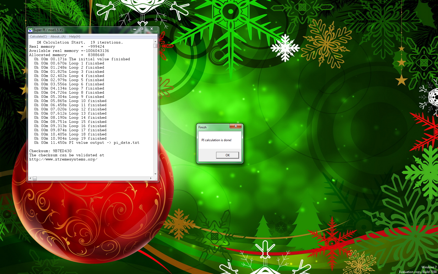Image resolution: width=438 pixels, height=274 pixels.
Task: Open the Help(H) menu
Action: (x=75, y=37)
